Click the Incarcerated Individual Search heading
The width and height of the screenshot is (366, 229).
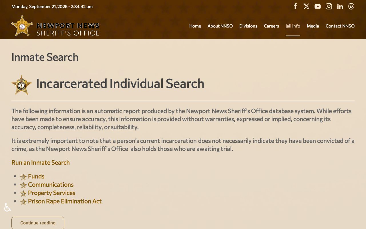point(120,84)
